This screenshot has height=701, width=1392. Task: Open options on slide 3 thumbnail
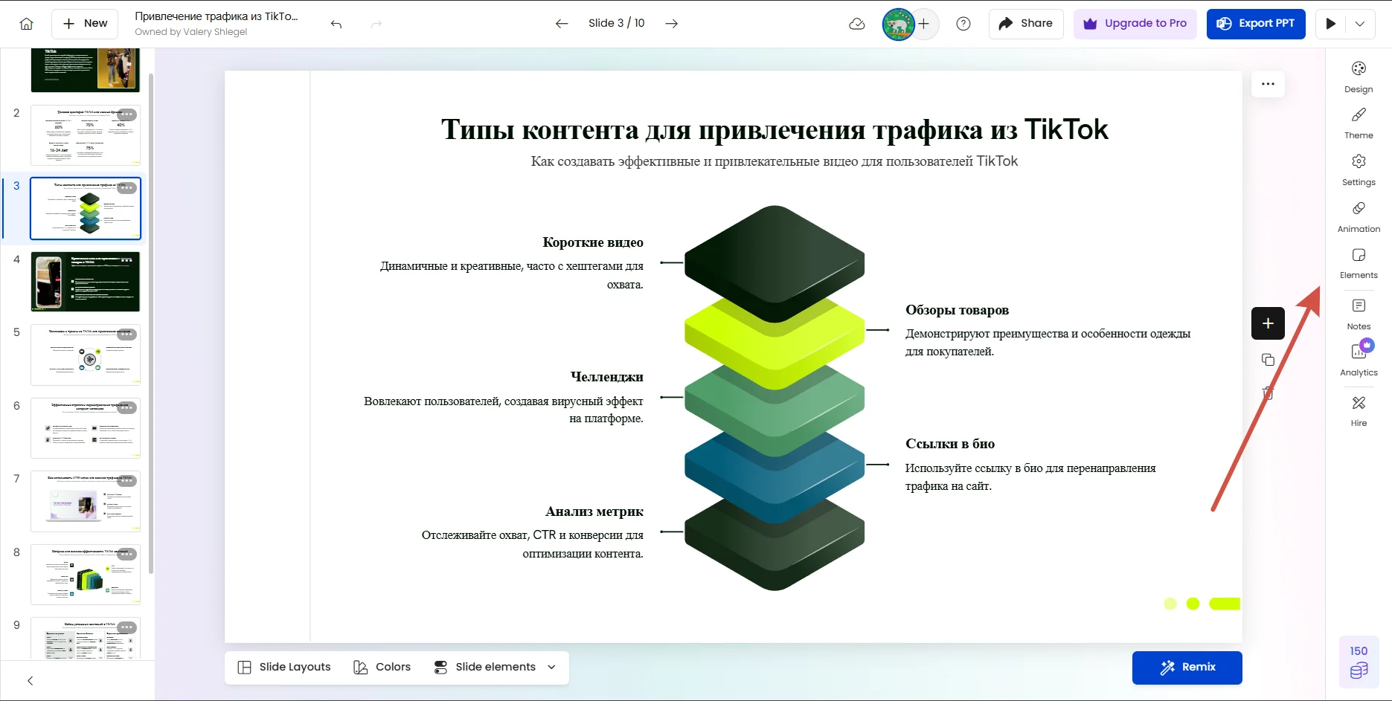(126, 188)
